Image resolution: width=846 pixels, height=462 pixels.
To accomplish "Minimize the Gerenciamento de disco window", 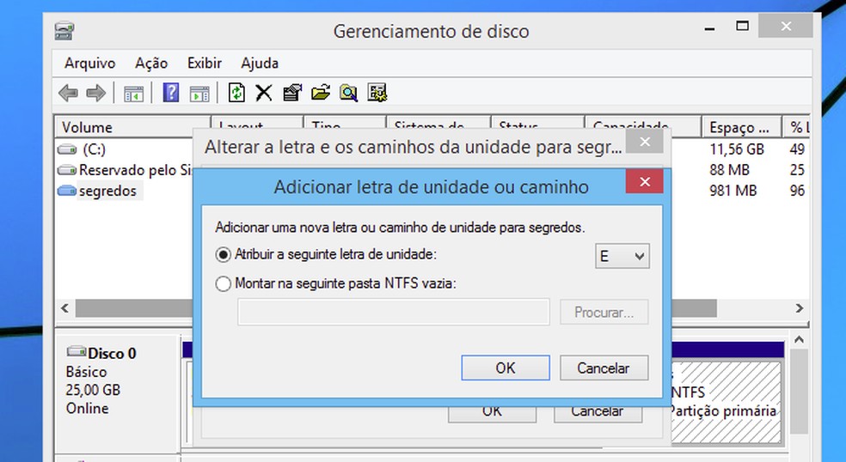I will click(710, 28).
